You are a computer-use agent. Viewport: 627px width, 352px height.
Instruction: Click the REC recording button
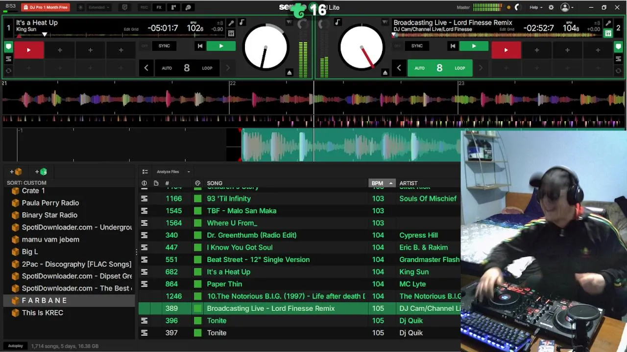click(144, 7)
